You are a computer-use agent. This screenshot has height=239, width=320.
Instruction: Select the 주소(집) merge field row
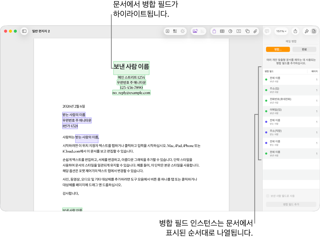point(291,90)
